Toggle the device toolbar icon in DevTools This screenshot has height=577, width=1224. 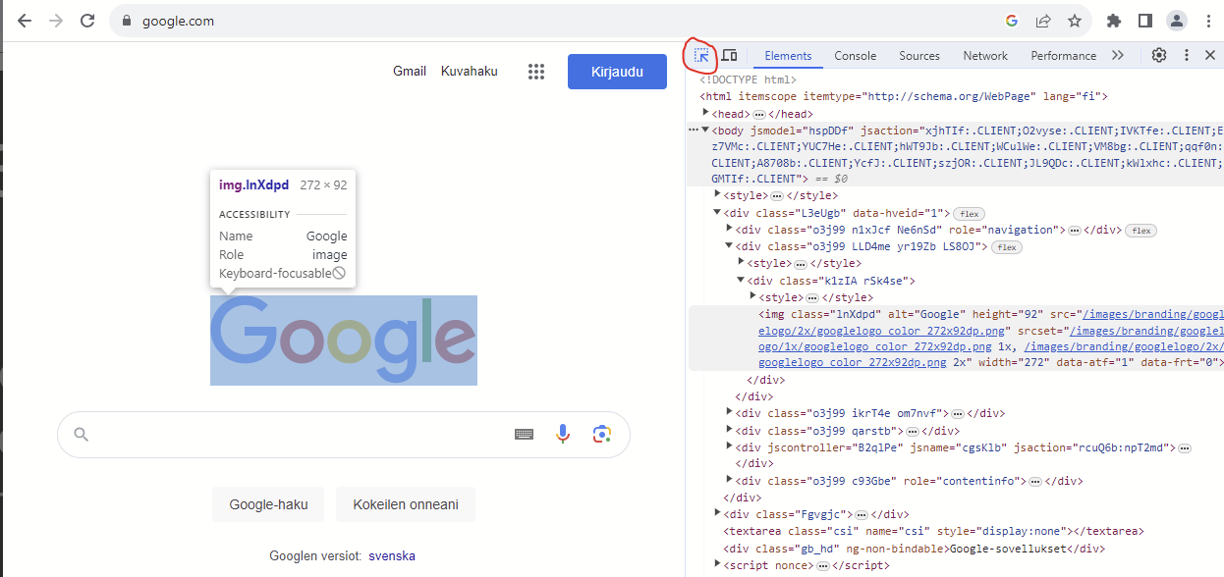pyautogui.click(x=729, y=55)
